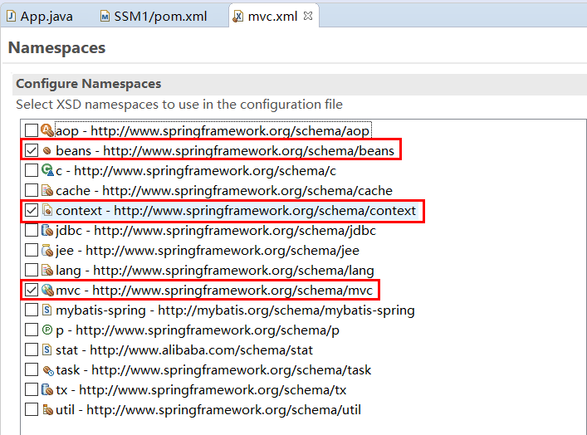Click the lang namespace icon

(47, 270)
